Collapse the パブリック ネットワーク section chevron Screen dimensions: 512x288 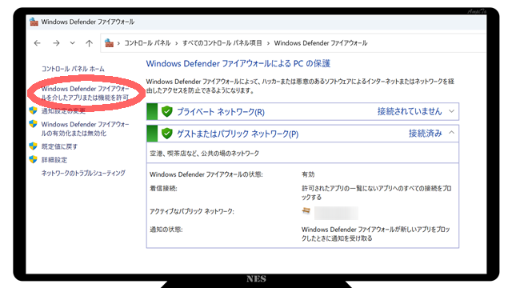coord(451,133)
